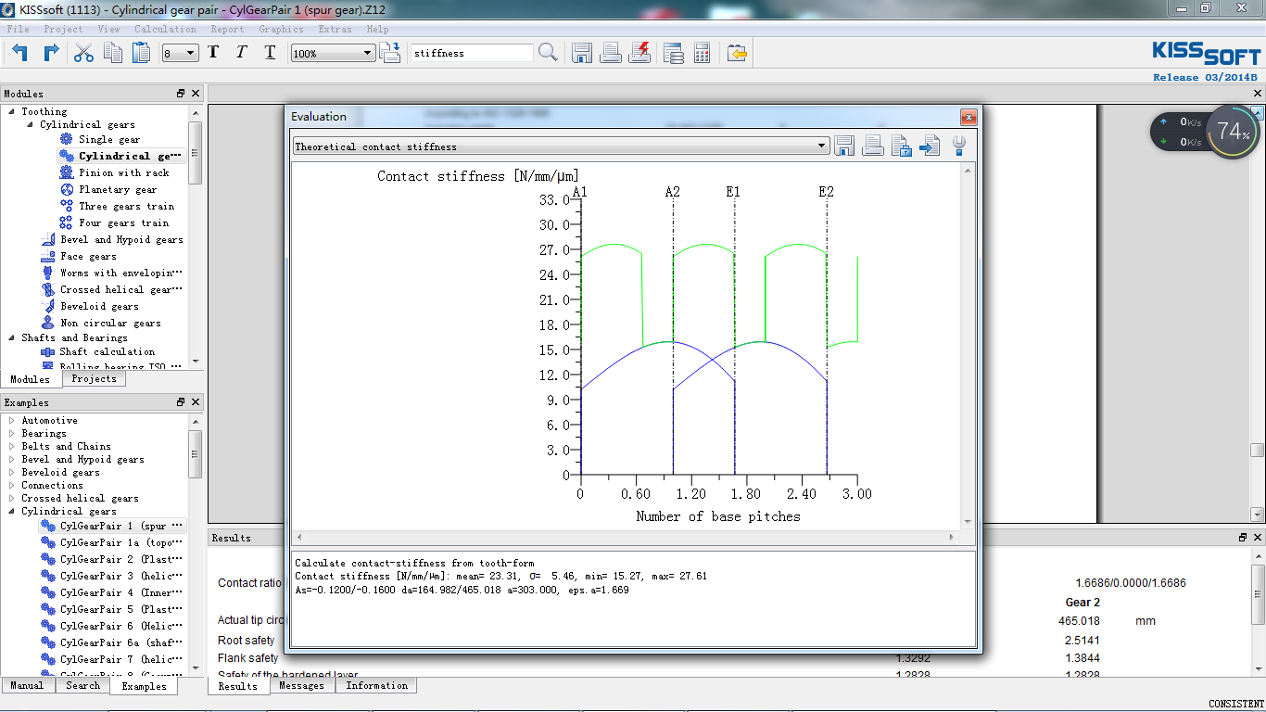This screenshot has height=712, width=1266.
Task: Switch to the Projects tab
Action: click(94, 378)
